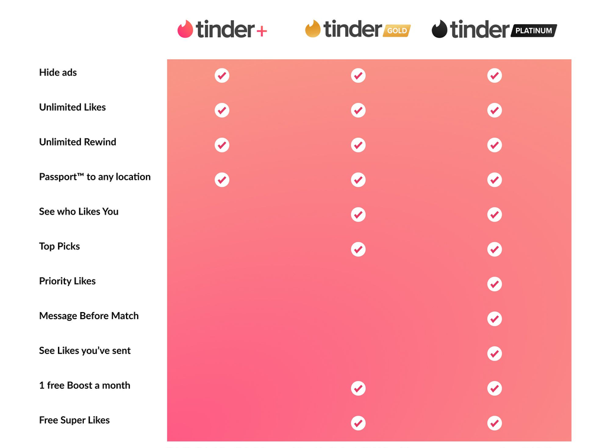Click the Top Picks feature label
The width and height of the screenshot is (591, 448).
59,246
